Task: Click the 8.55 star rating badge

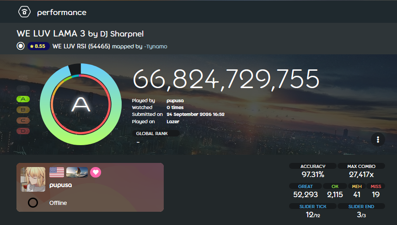Action: click(38, 46)
